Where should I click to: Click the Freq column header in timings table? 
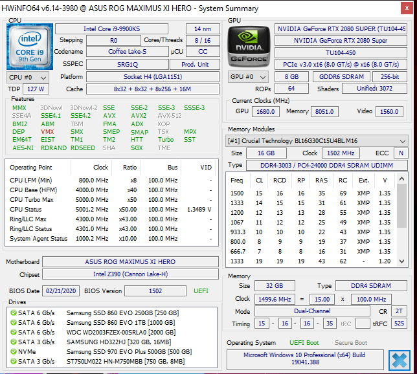(x=238, y=181)
